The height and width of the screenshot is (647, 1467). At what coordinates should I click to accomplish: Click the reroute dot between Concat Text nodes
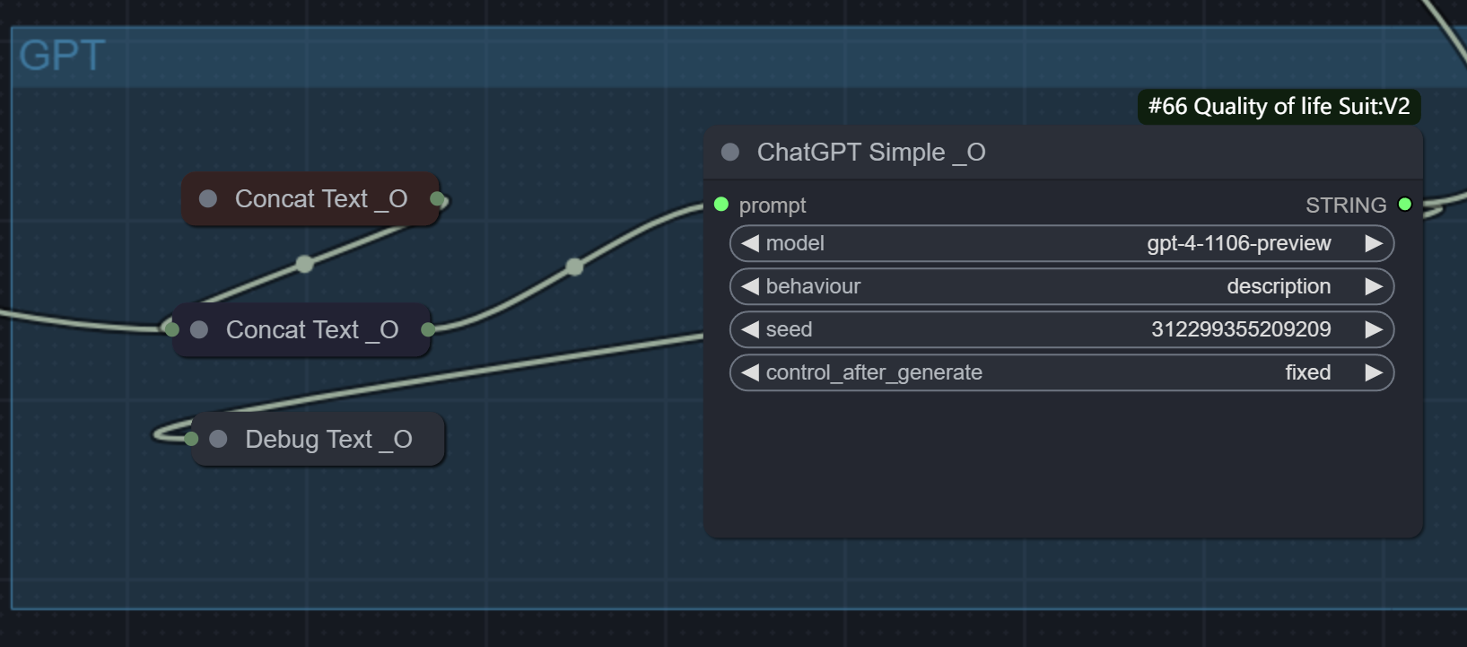click(x=305, y=264)
